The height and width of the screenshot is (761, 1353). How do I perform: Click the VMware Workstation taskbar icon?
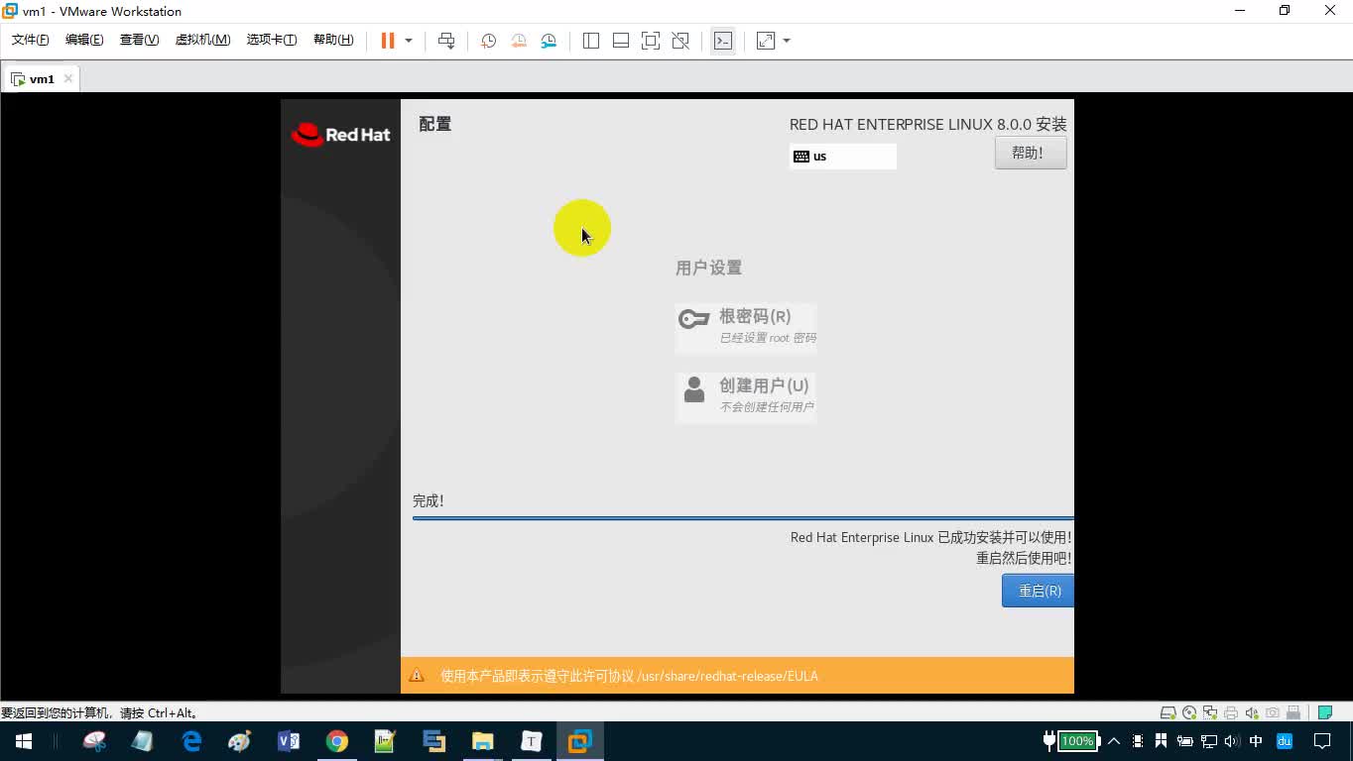click(580, 741)
